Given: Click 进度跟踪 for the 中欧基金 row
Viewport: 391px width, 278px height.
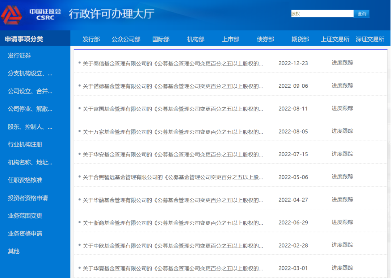Looking at the screenshot, I should point(342,245).
